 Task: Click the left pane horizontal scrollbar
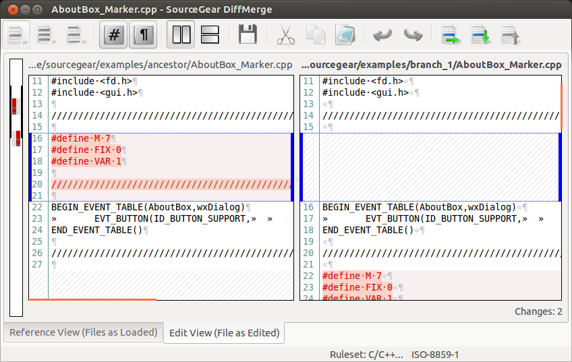click(93, 299)
